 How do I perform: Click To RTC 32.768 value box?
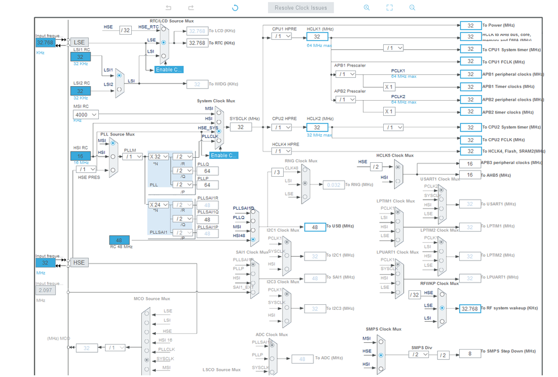pos(197,43)
